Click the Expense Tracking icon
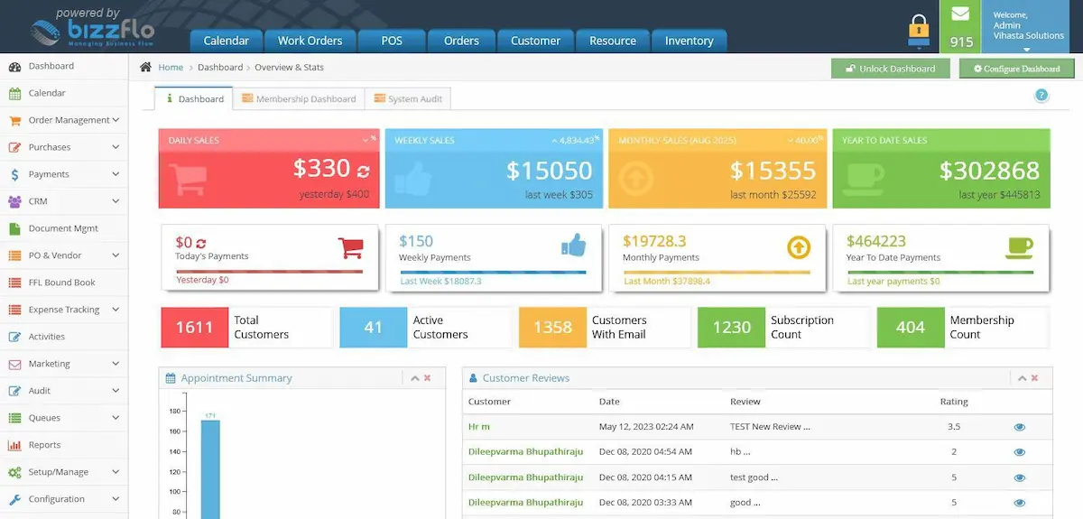This screenshot has height=519, width=1083. coord(14,310)
